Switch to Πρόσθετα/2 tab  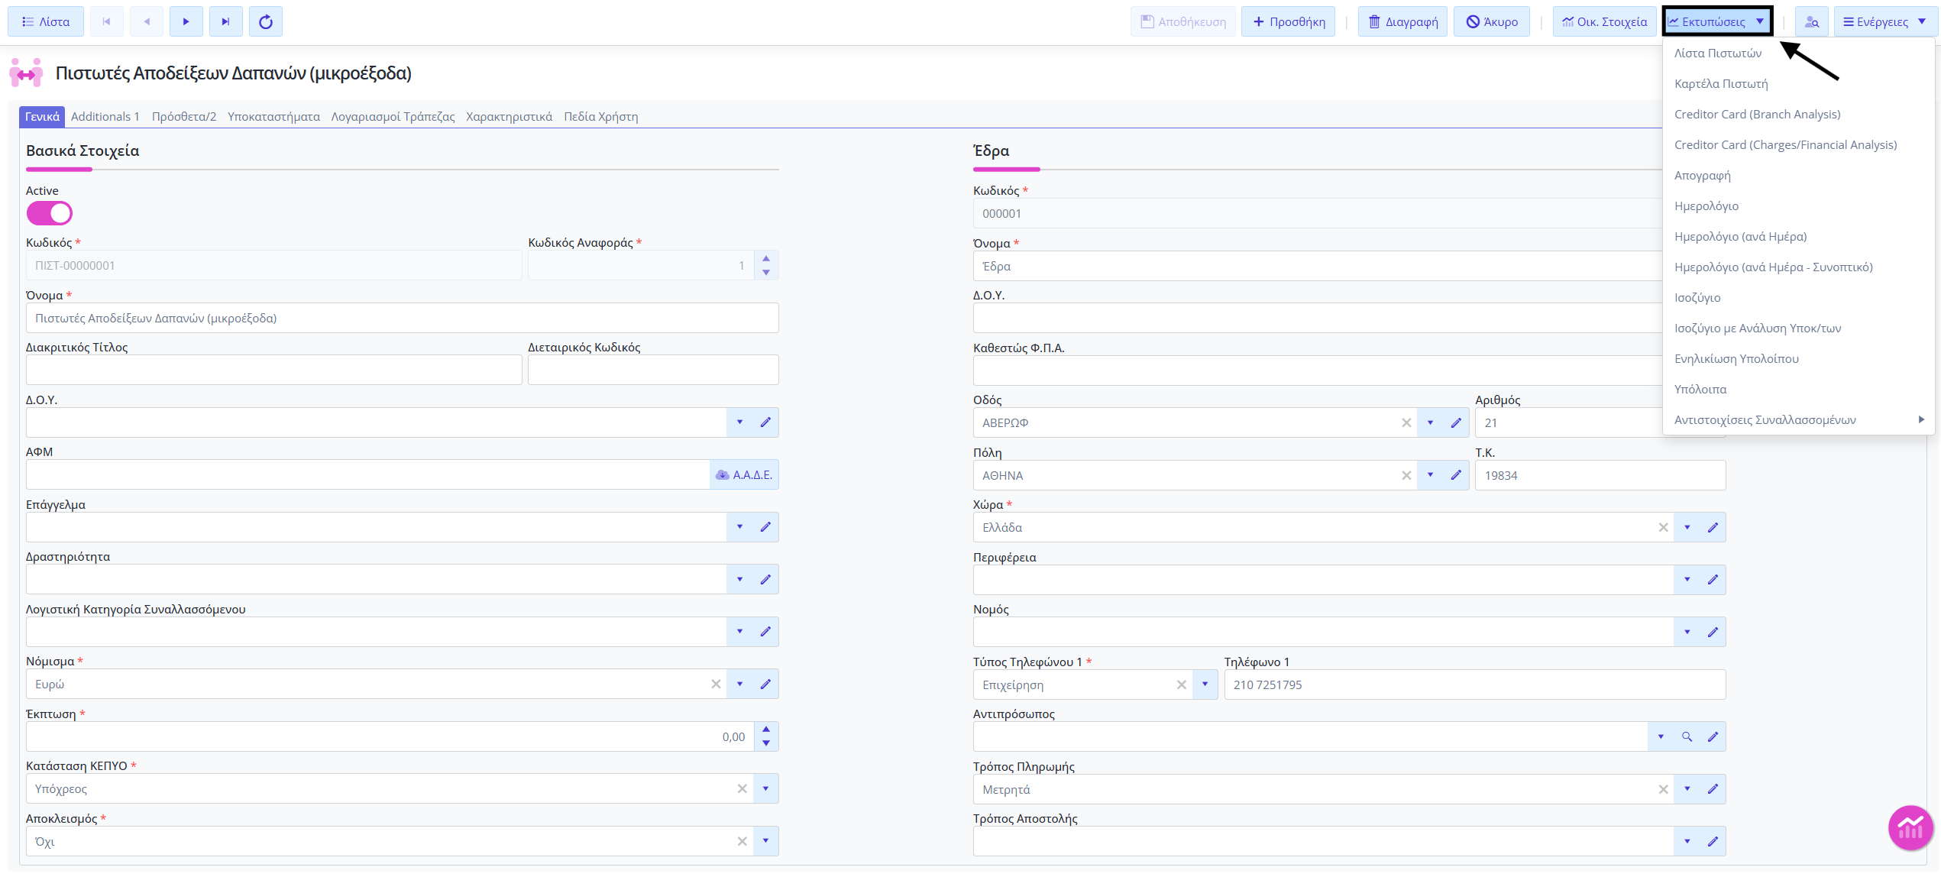pyautogui.click(x=184, y=116)
